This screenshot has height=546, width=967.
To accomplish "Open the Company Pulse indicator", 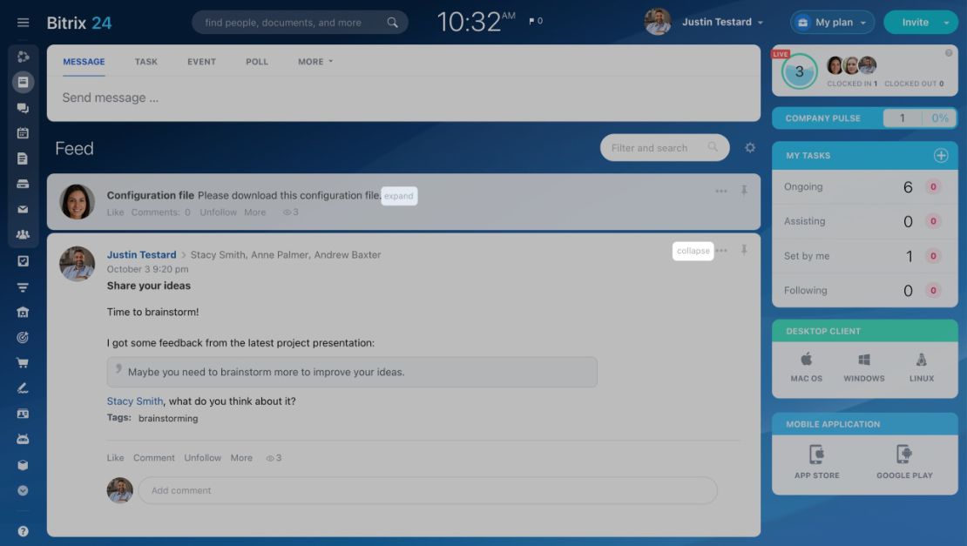I will point(864,118).
